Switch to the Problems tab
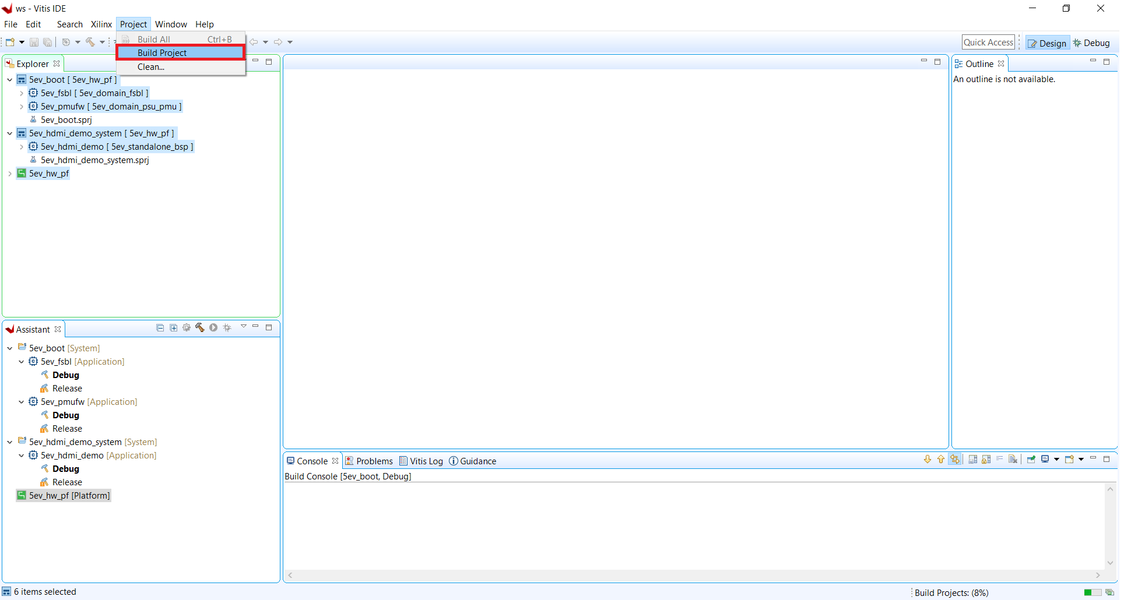 369,461
